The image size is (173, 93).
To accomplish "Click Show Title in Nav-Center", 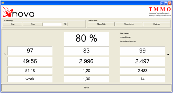I will tap(101, 24).
